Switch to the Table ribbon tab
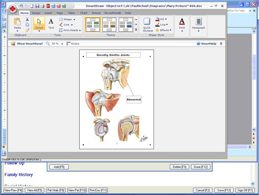This screenshot has width=259, height=195. click(x=71, y=13)
